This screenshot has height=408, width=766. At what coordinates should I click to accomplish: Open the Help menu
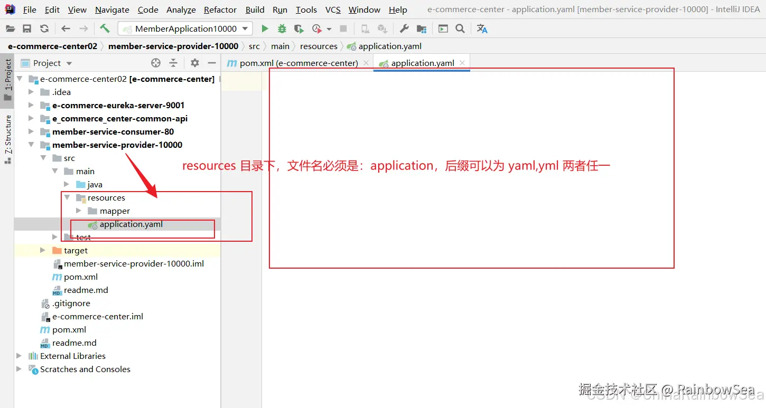(398, 10)
